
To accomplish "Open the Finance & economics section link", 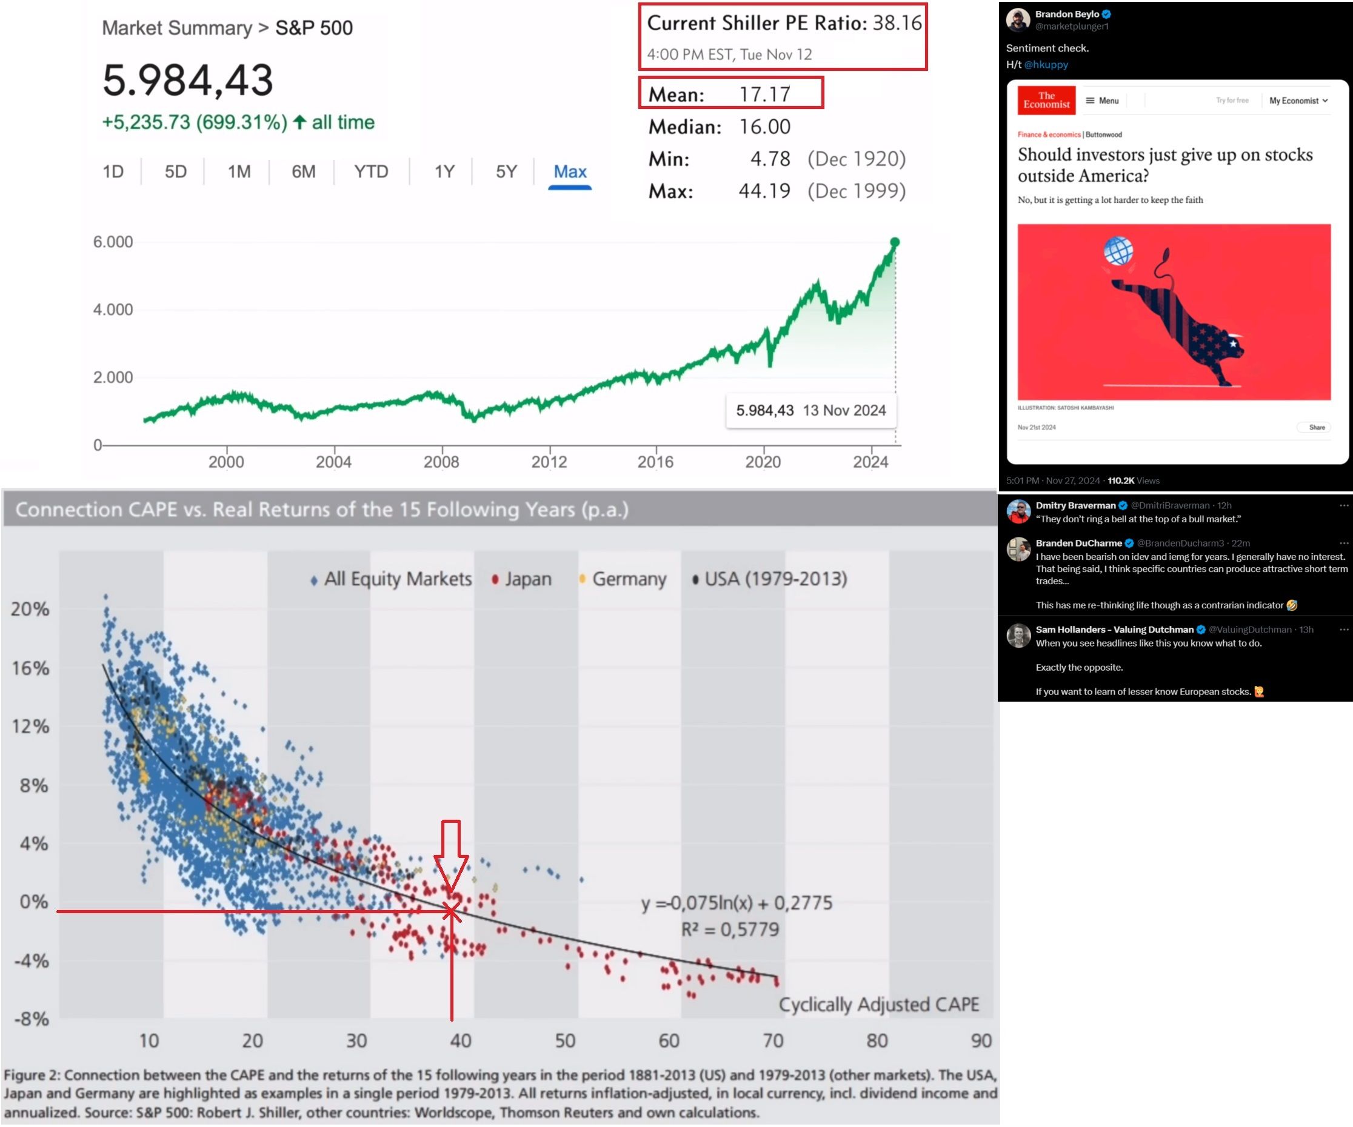I will coord(1049,135).
